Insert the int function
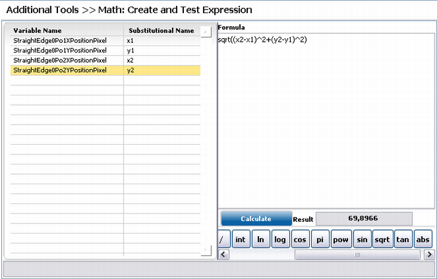 241,239
